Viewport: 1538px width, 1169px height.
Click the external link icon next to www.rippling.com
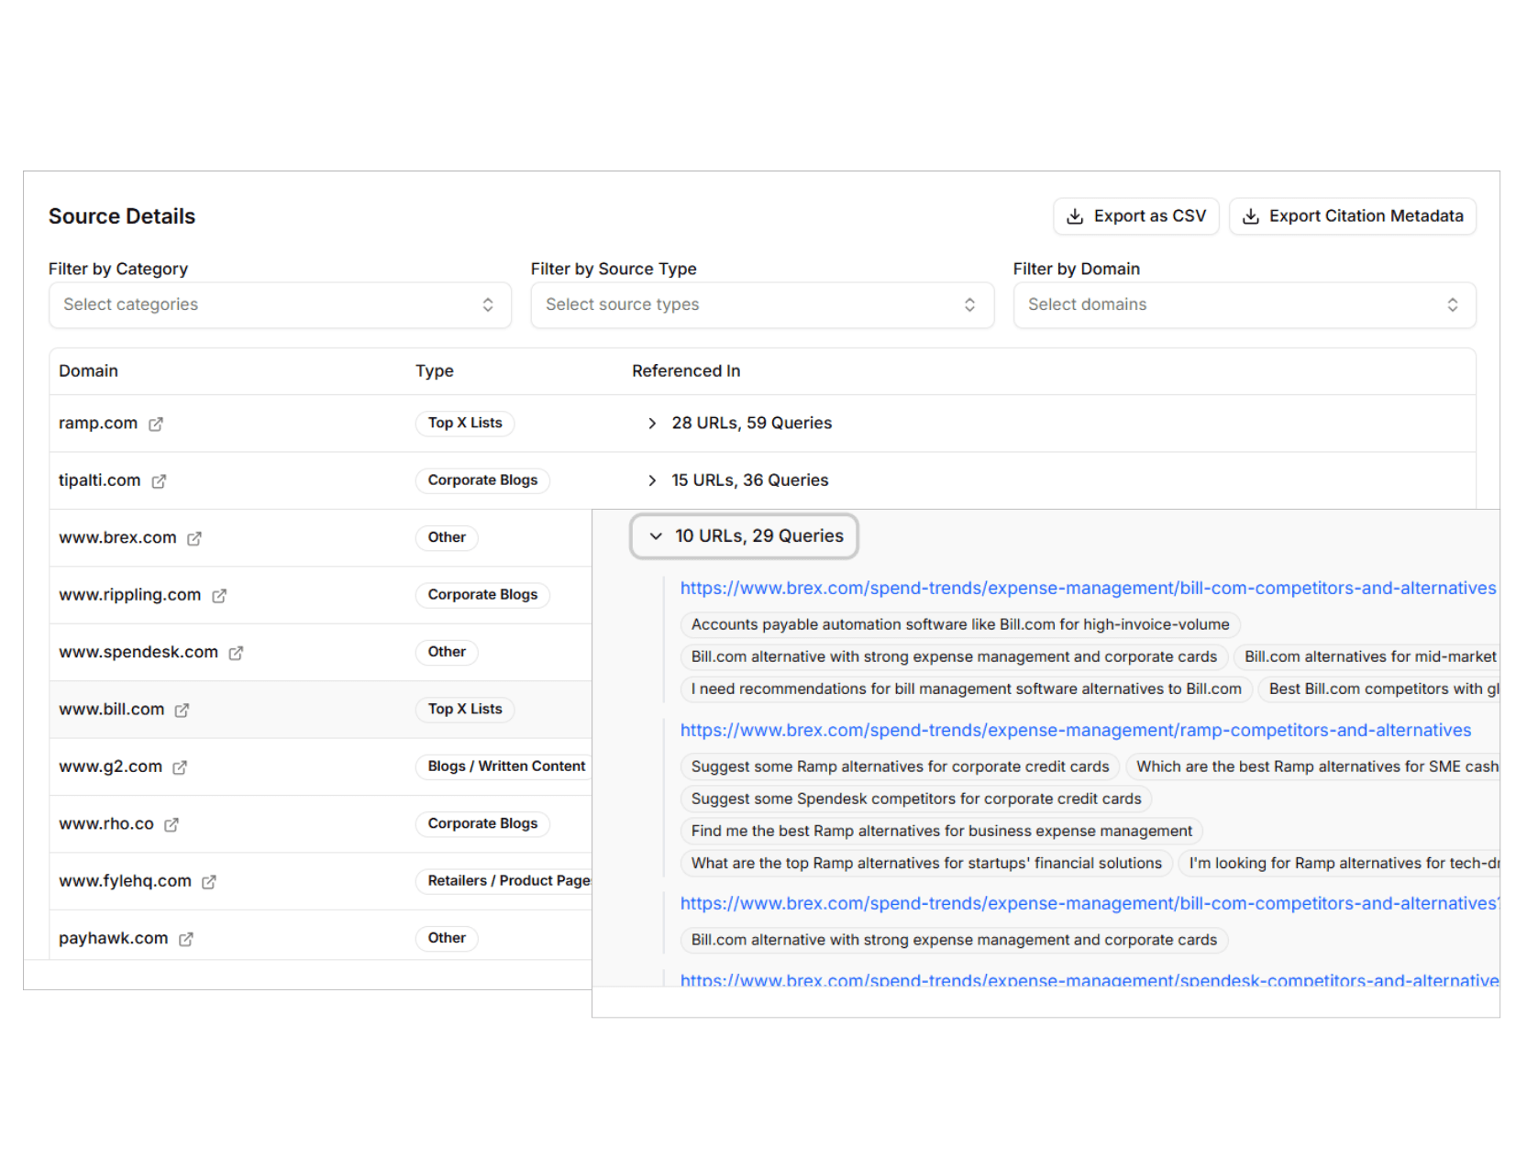pos(220,596)
